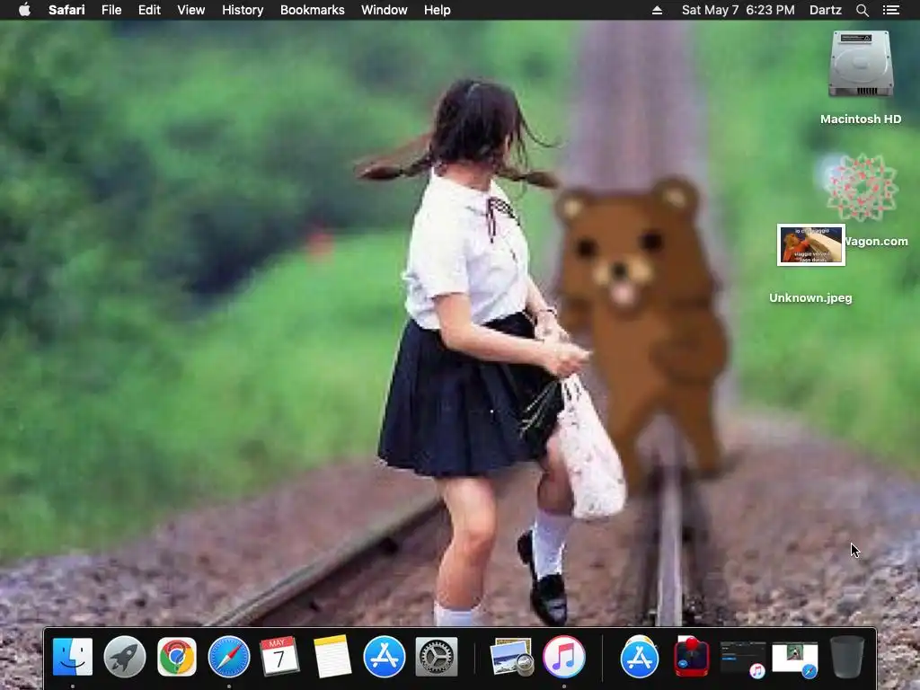
Task: Open Calendar showing May 7
Action: coord(280,657)
